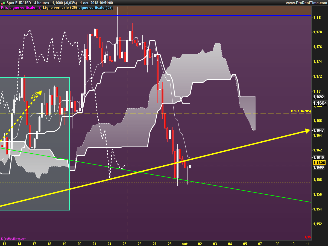Click the 1,1684 price tag on axis

pyautogui.click(x=320, y=103)
